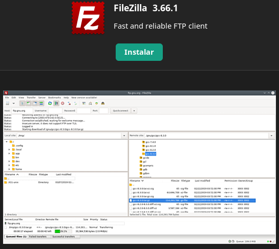Click the gcl folder question-mark icon

(141, 162)
